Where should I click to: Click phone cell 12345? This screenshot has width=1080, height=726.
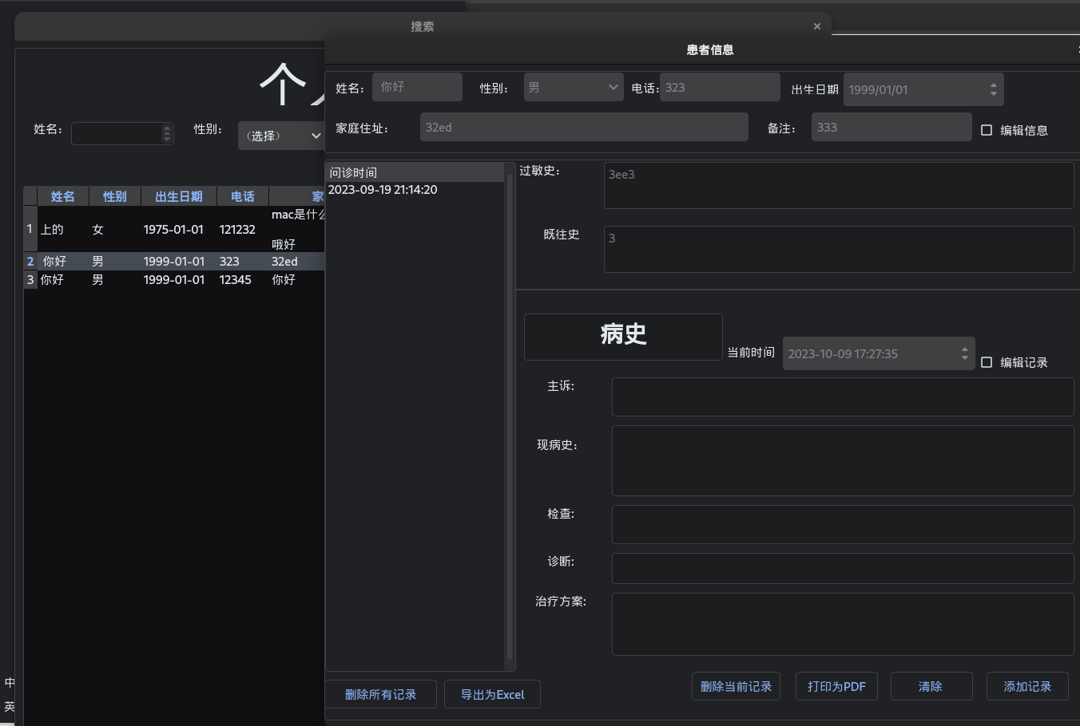(243, 280)
